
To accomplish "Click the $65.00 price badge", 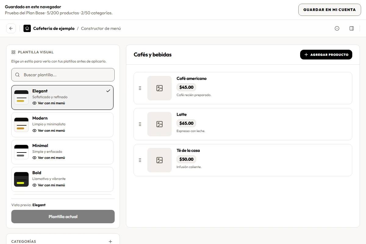I will click(186, 123).
